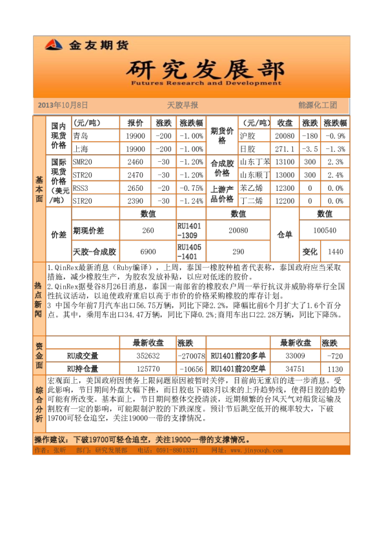384x543 pixels.
Task: Click the RSS3 price 2650
Action: tap(135, 188)
